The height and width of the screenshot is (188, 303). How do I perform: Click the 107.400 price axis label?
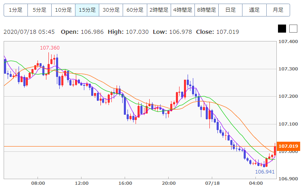(288, 41)
